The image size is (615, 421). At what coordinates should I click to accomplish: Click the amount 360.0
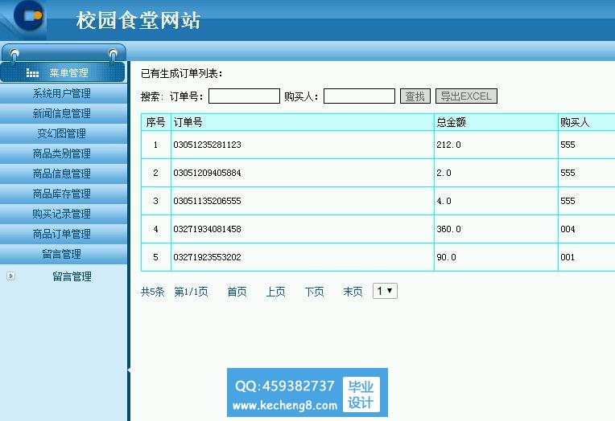448,230
